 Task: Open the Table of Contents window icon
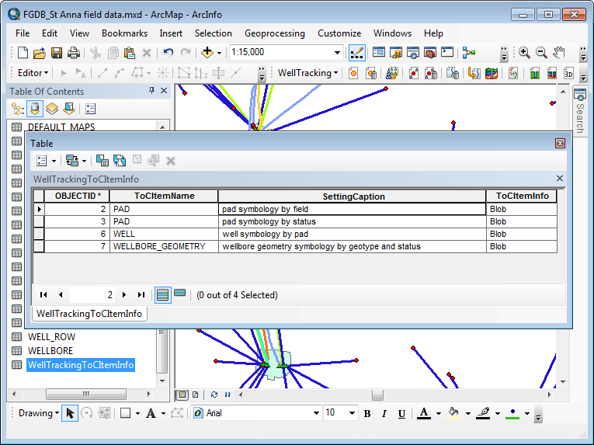pos(378,53)
